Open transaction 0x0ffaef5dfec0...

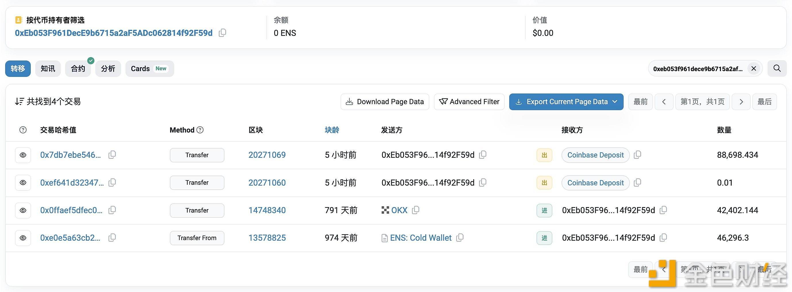(x=71, y=210)
